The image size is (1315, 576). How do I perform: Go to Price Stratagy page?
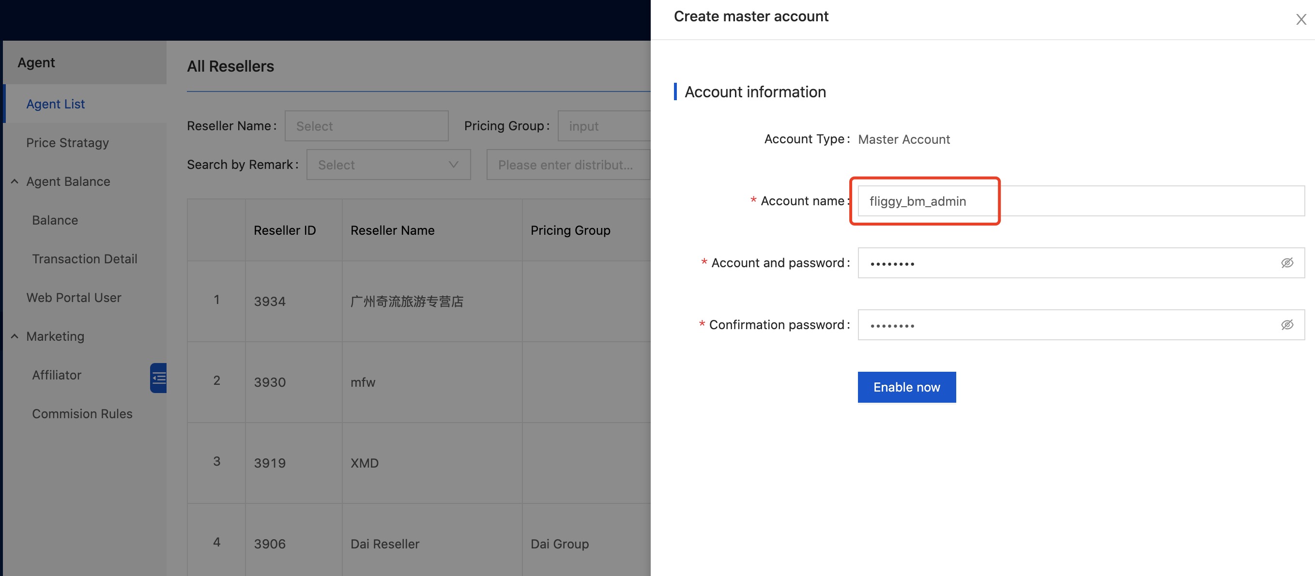[67, 143]
